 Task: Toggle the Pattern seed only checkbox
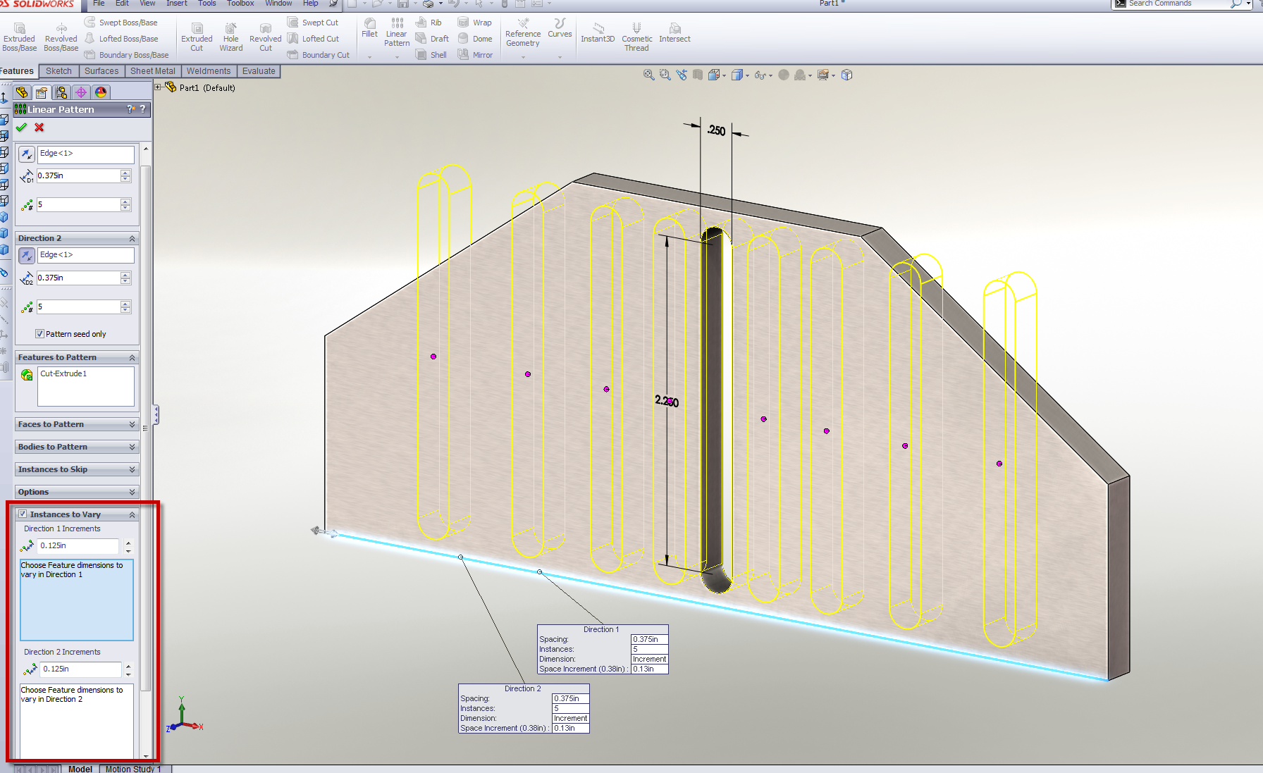[x=40, y=334]
